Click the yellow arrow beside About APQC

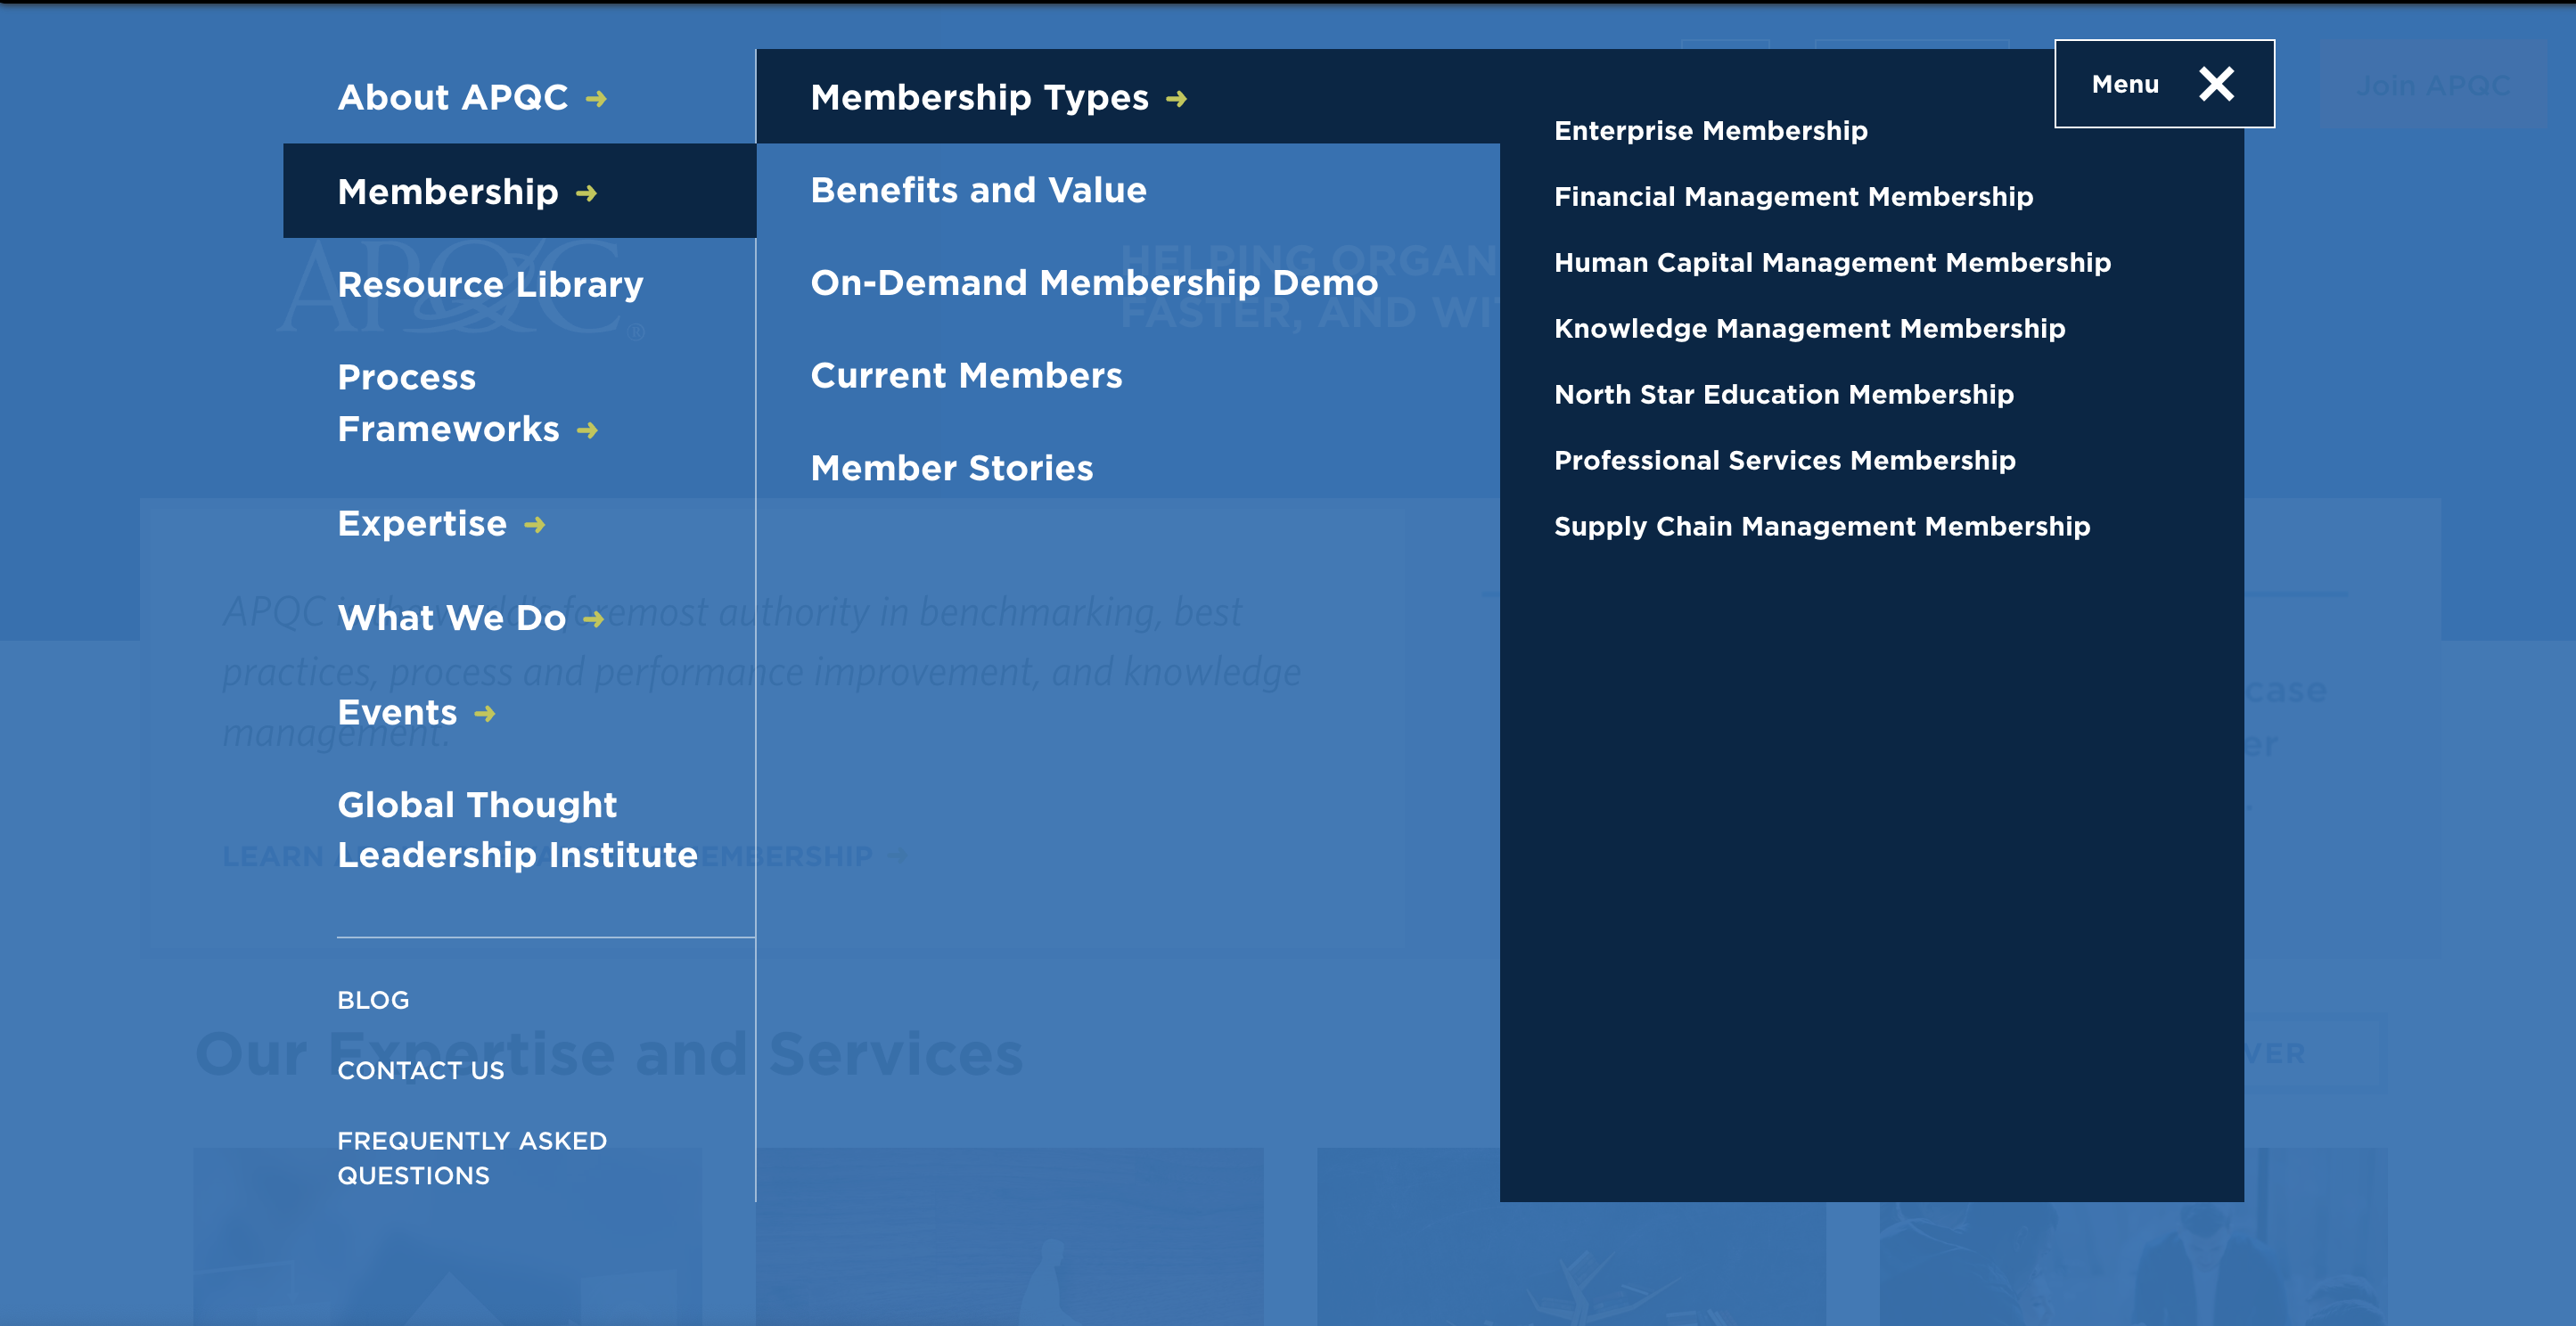pos(597,99)
